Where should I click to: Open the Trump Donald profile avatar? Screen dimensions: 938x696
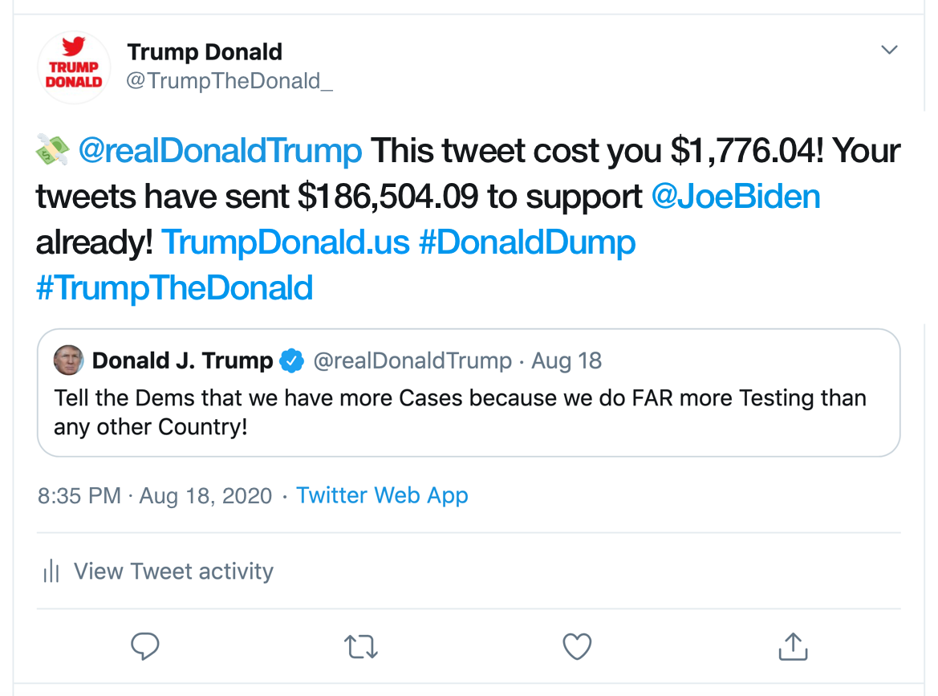tap(74, 67)
